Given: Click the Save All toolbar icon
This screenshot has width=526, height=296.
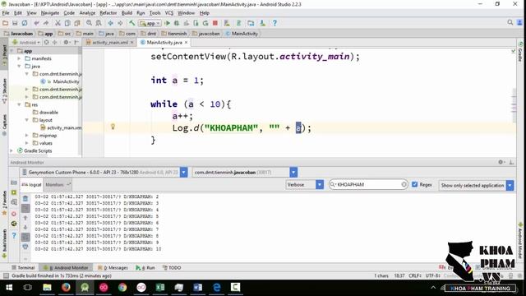Looking at the screenshot, I should tap(15, 23).
